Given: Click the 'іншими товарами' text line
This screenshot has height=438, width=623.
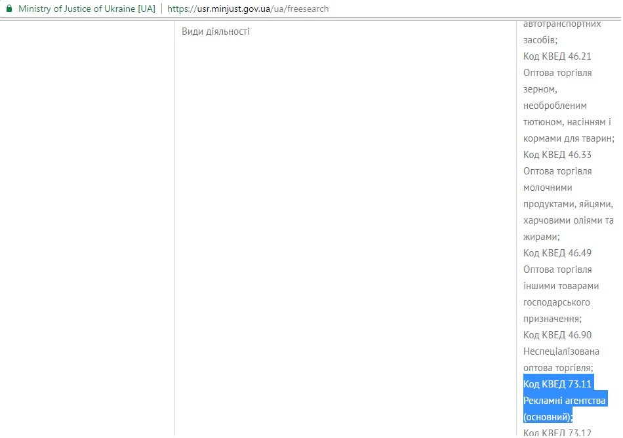Looking at the screenshot, I should tap(558, 286).
